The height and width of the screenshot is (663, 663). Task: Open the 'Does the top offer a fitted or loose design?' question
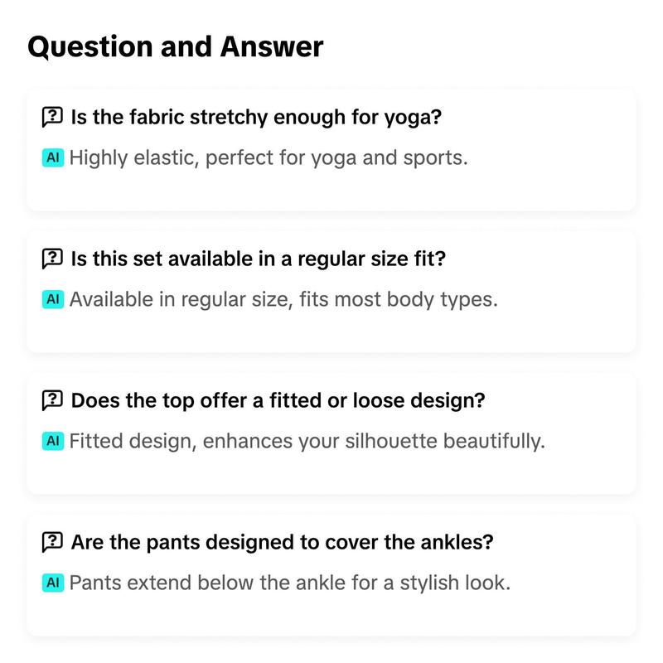(x=278, y=400)
